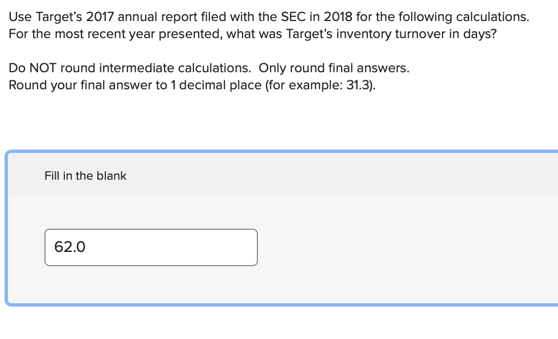Click the year "2018" in the question

pyautogui.click(x=336, y=16)
